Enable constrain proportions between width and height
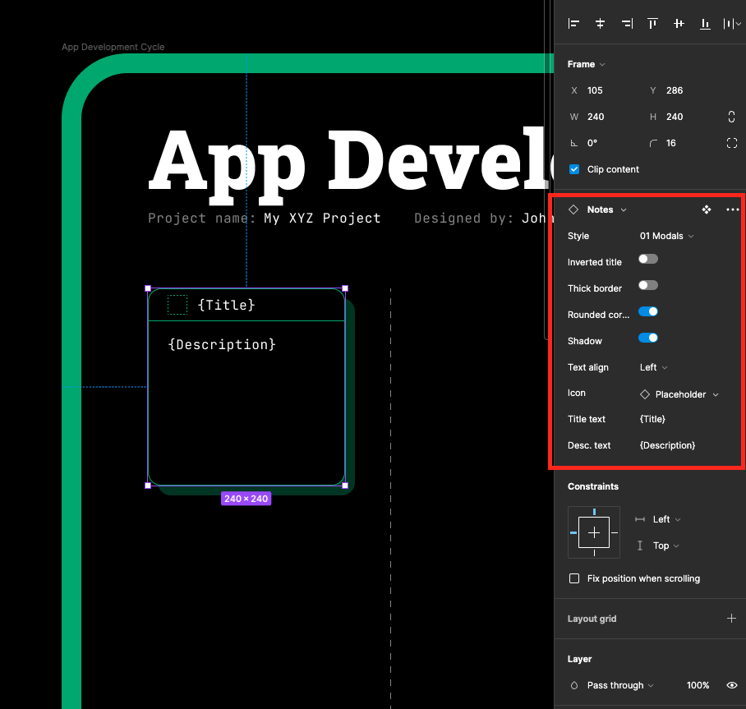Viewport: 746px width, 709px height. pos(731,117)
